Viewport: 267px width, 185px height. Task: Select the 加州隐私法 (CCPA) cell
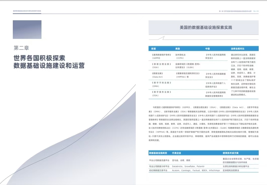coord(181,56)
